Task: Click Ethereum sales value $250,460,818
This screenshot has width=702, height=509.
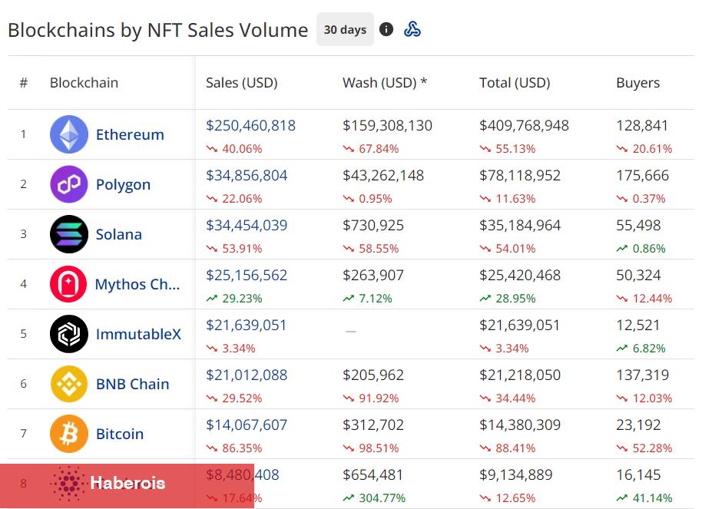Action: pyautogui.click(x=250, y=125)
